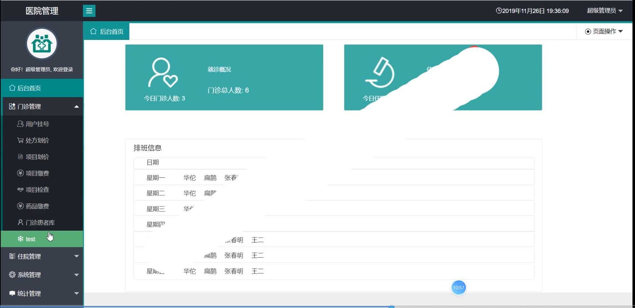
Task: Click the 药品缴费 yen icon
Action: click(x=21, y=206)
